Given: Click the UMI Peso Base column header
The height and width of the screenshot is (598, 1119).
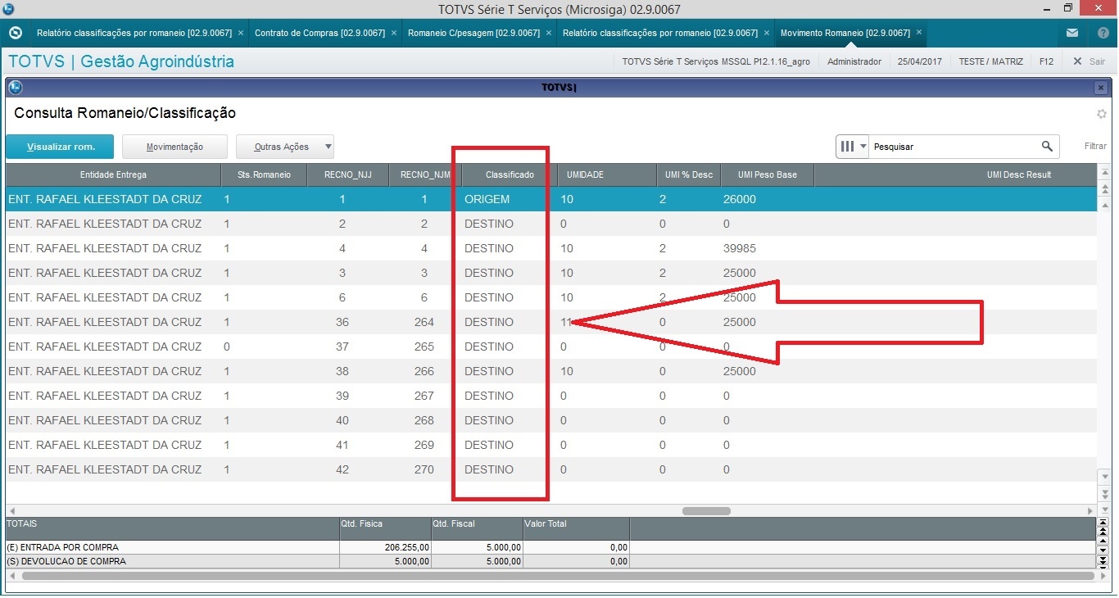Looking at the screenshot, I should (768, 174).
